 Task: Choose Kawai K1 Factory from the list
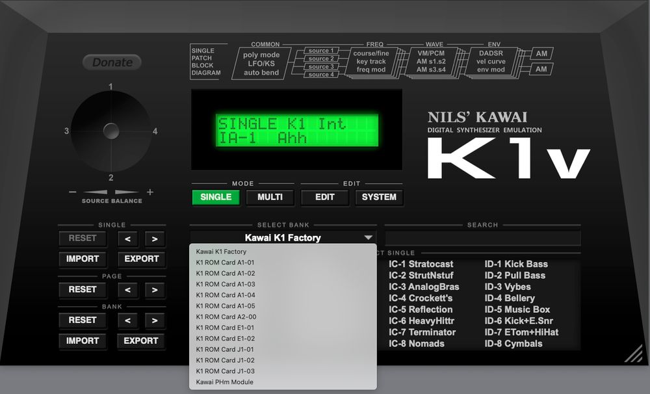[x=283, y=252]
